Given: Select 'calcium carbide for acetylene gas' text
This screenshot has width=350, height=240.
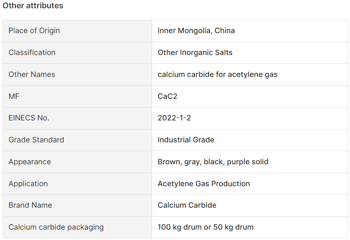Looking at the screenshot, I should click(x=217, y=74).
